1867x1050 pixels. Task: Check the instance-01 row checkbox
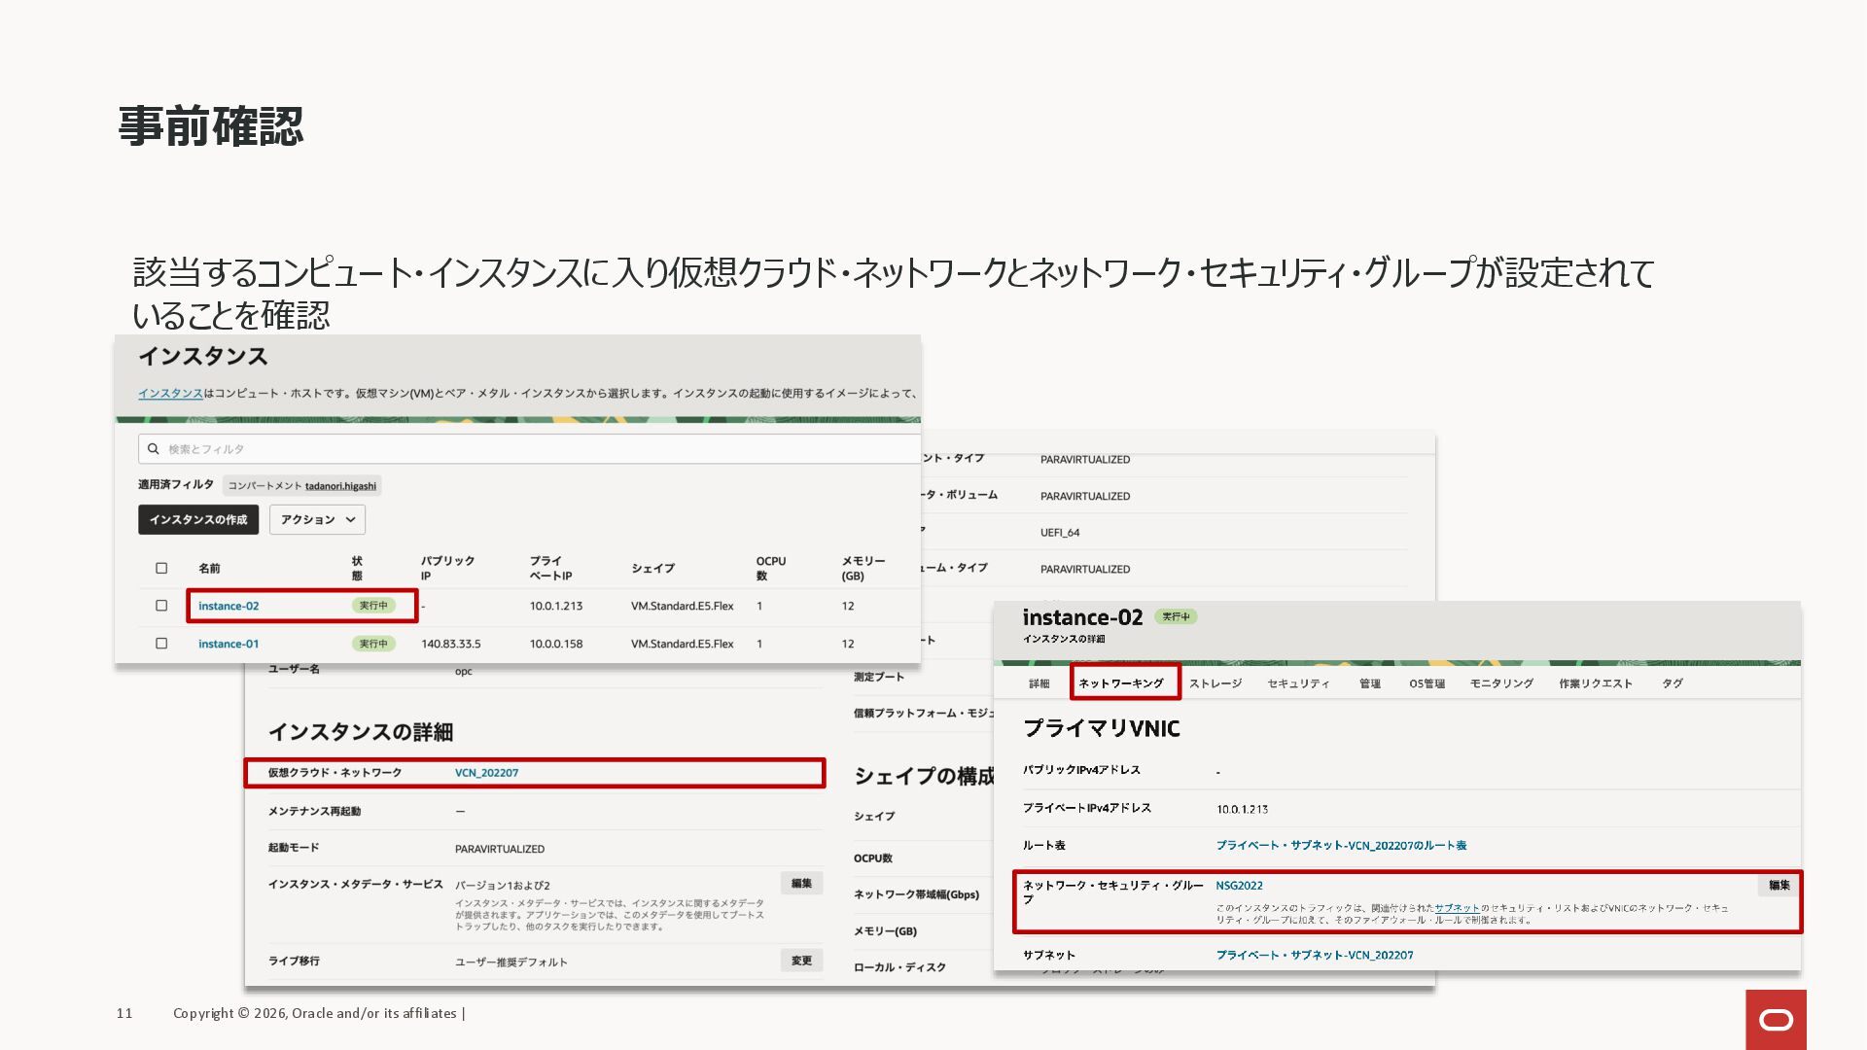pos(161,644)
